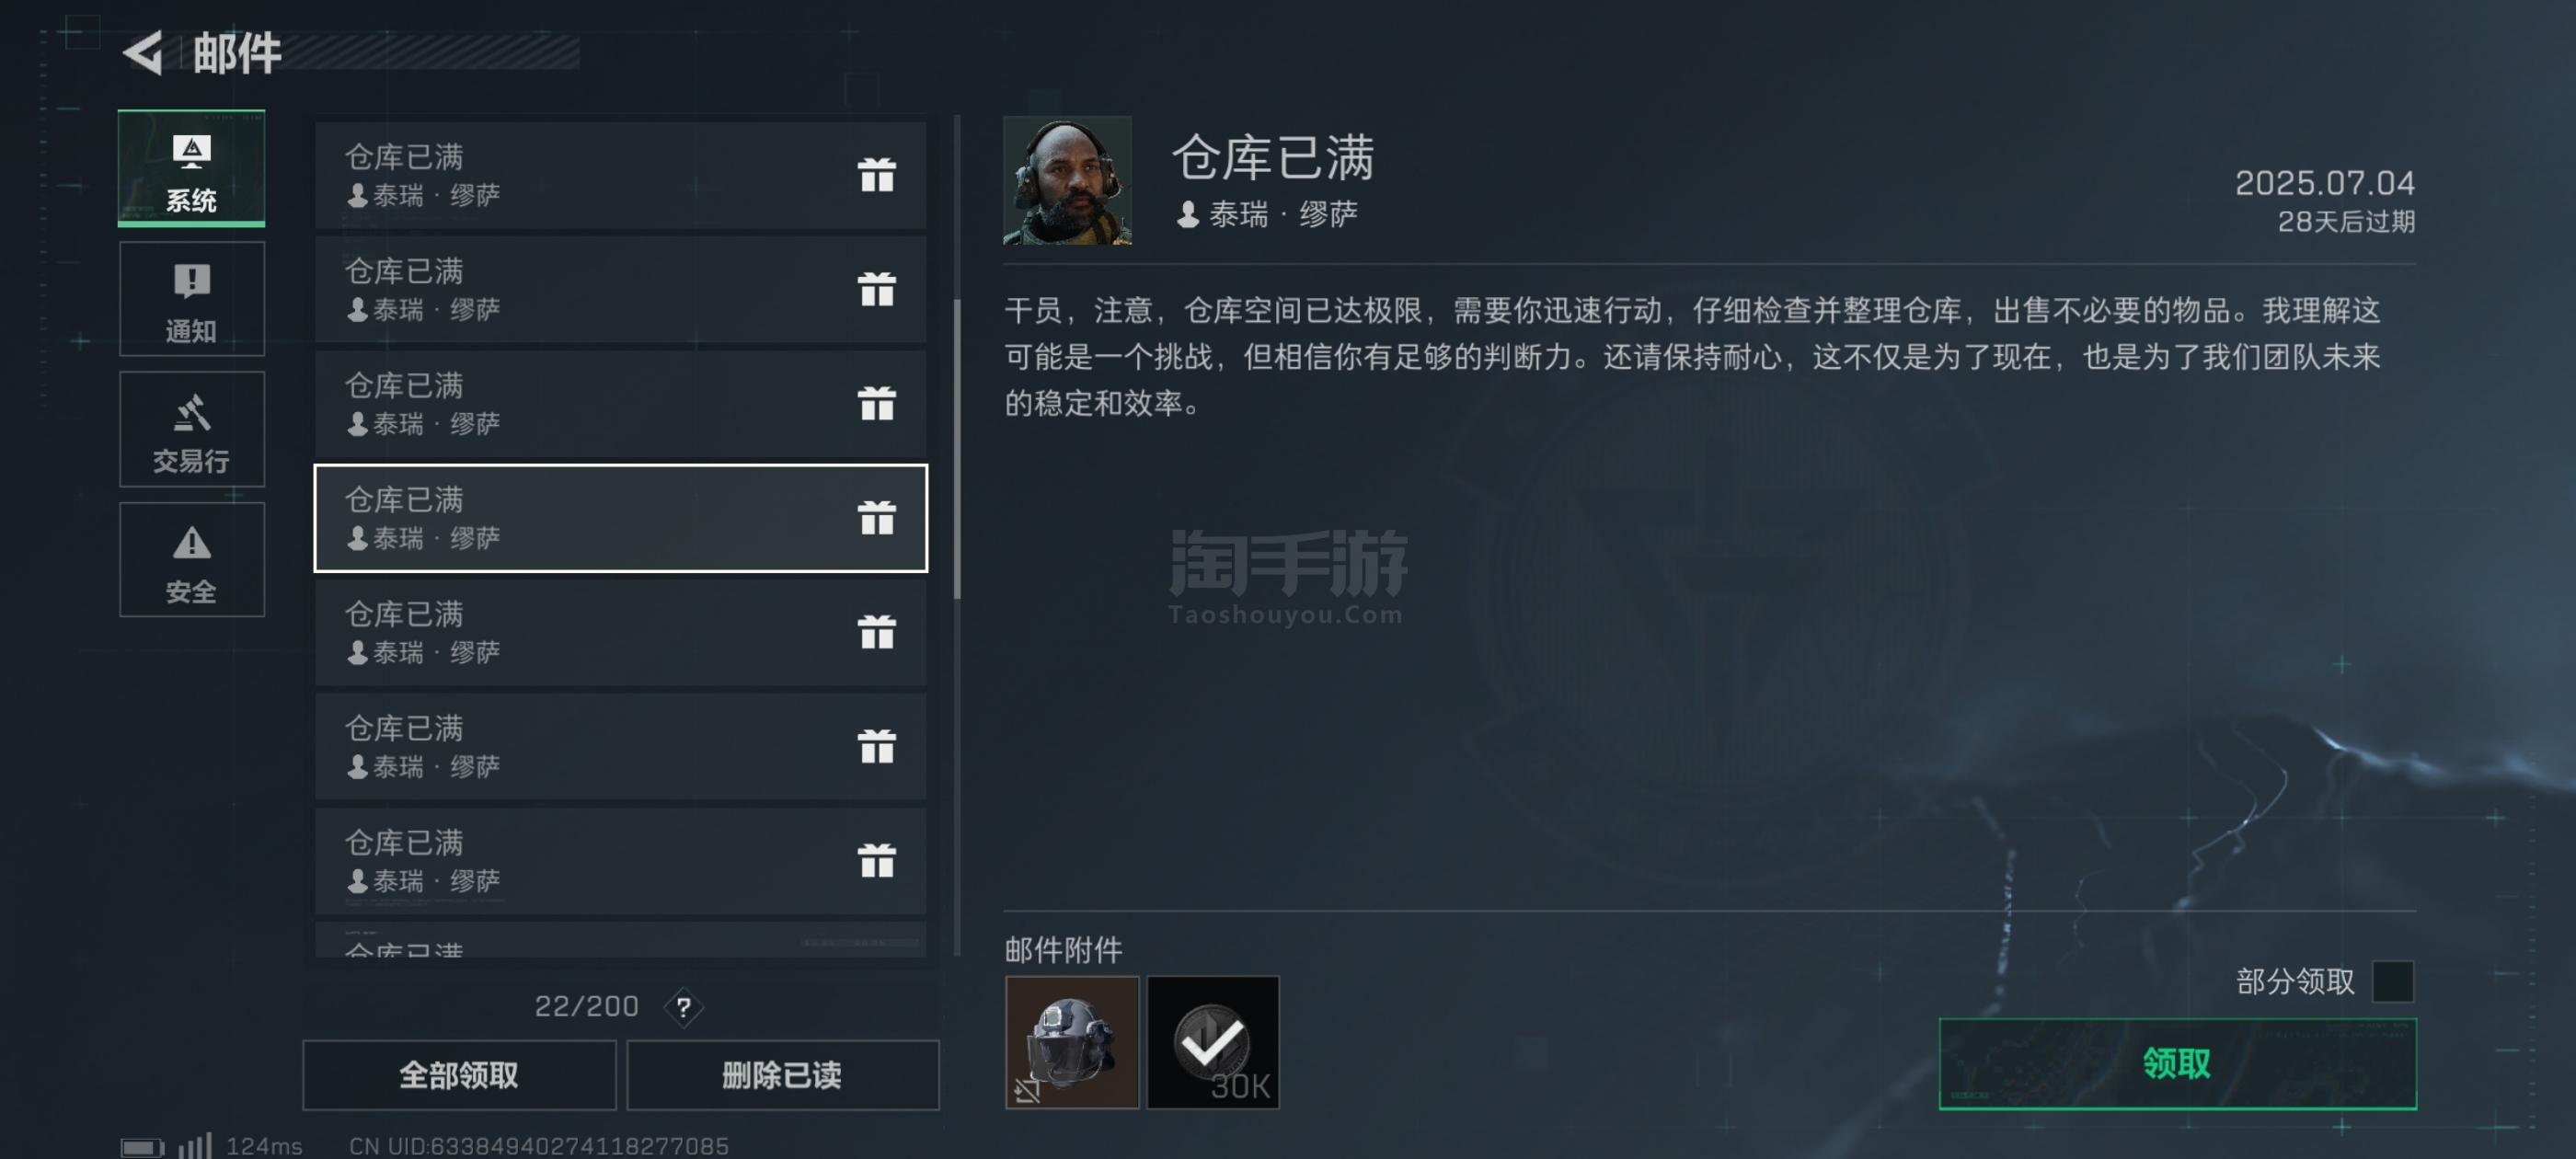Viewport: 2576px width, 1159px height.
Task: Click the gift icon on the third mail
Action: [x=876, y=403]
